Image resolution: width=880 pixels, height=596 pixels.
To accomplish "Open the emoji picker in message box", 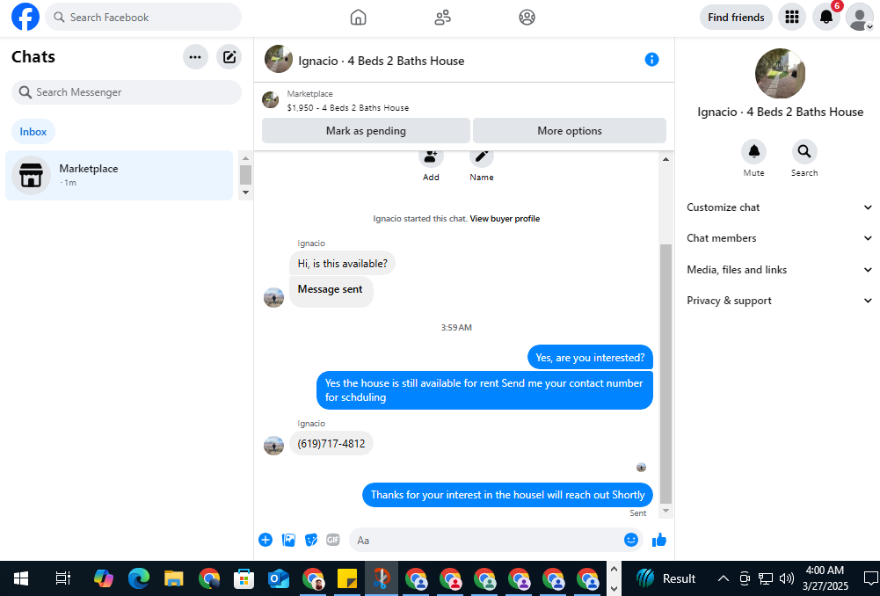I will point(631,540).
